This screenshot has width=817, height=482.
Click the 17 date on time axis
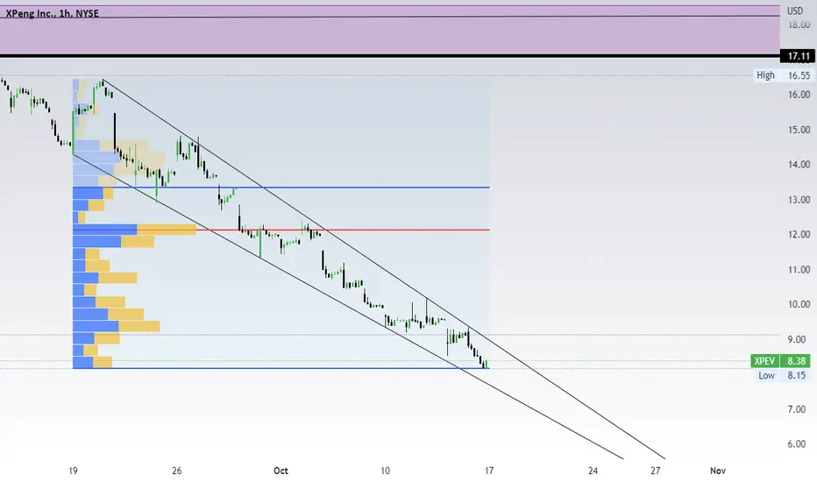[489, 471]
